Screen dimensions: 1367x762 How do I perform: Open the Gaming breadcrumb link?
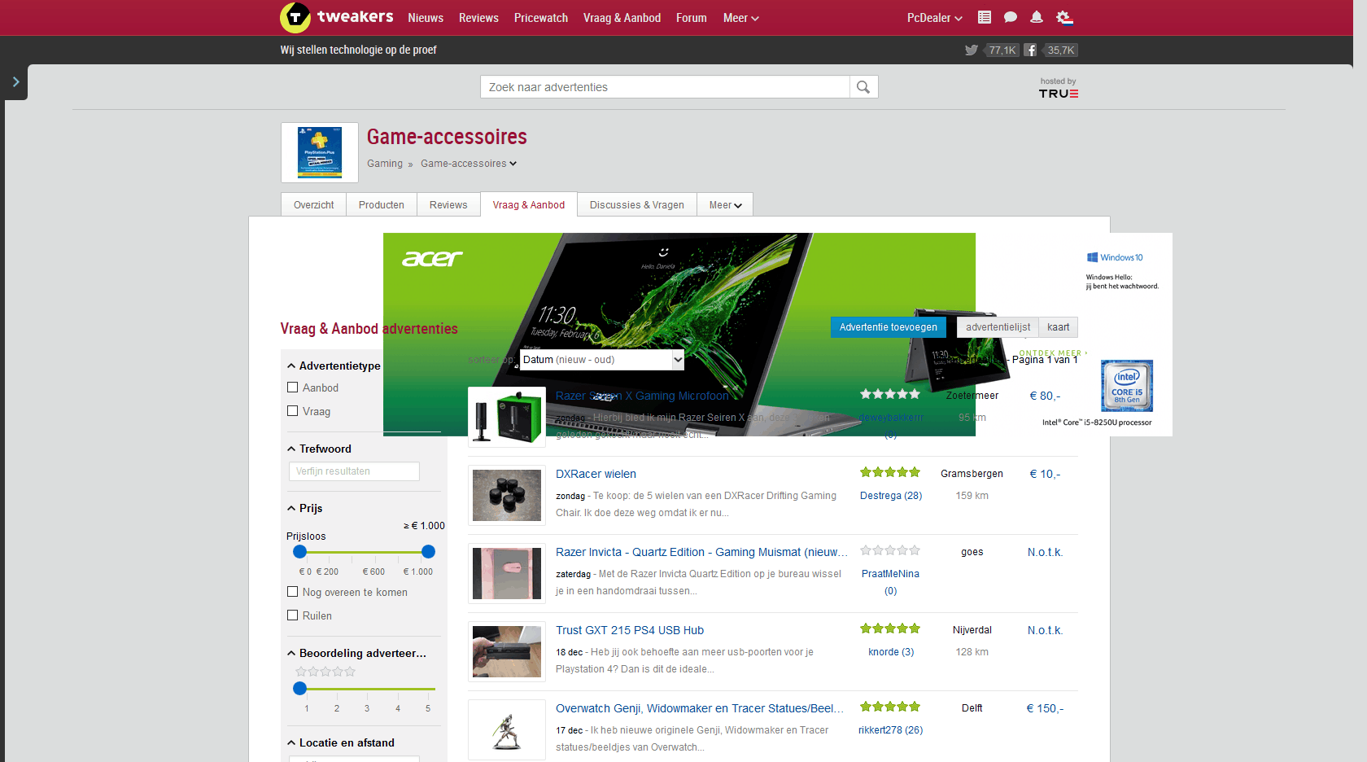pyautogui.click(x=385, y=164)
